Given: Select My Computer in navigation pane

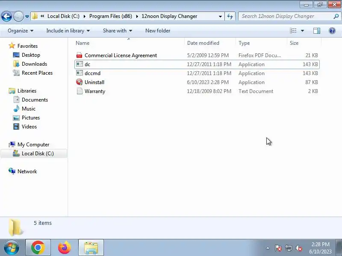Looking at the screenshot, I should pyautogui.click(x=33, y=144).
